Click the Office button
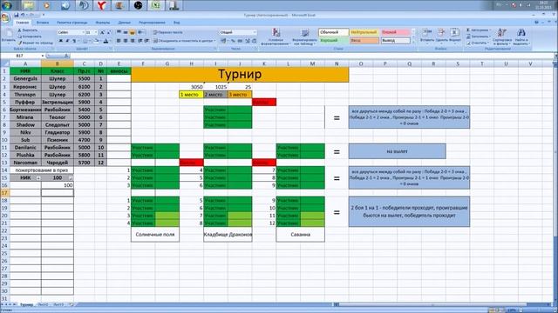The height and width of the screenshot is (313, 558). pos(5,17)
